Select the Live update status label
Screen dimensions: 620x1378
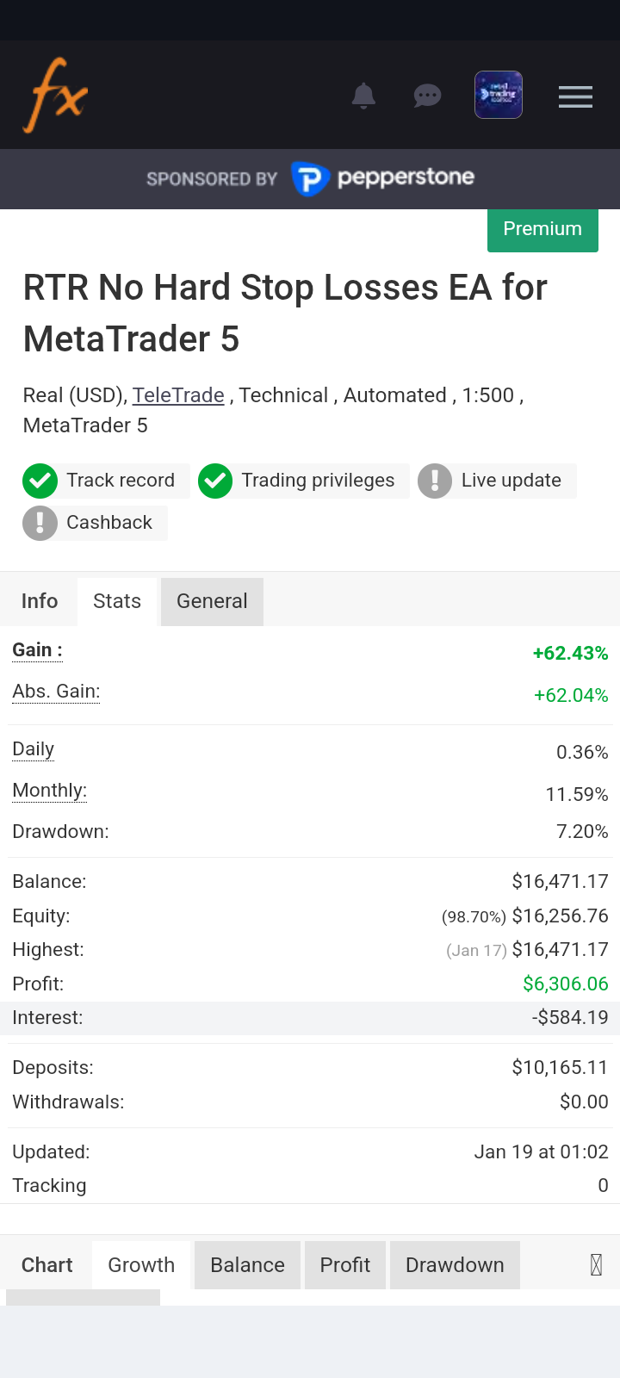(512, 481)
